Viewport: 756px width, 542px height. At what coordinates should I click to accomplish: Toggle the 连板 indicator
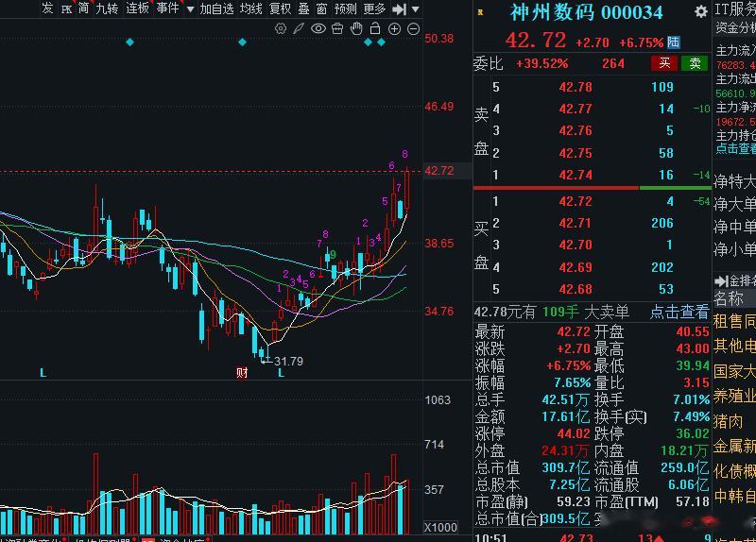[x=137, y=8]
